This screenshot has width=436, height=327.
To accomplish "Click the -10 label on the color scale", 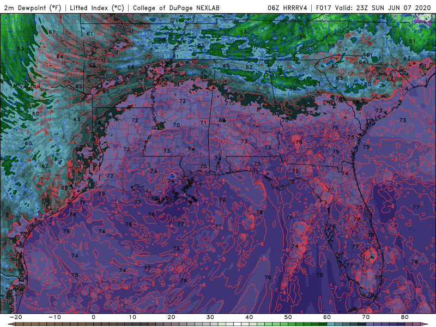I will point(55,317).
